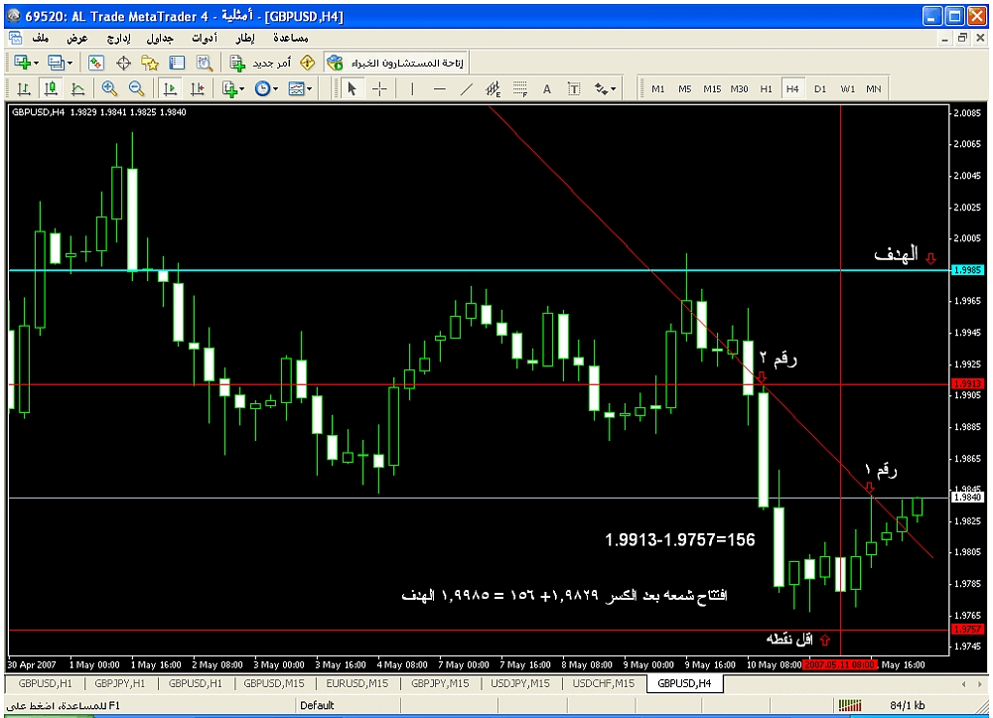Open the مساعدة menu

[x=291, y=38]
